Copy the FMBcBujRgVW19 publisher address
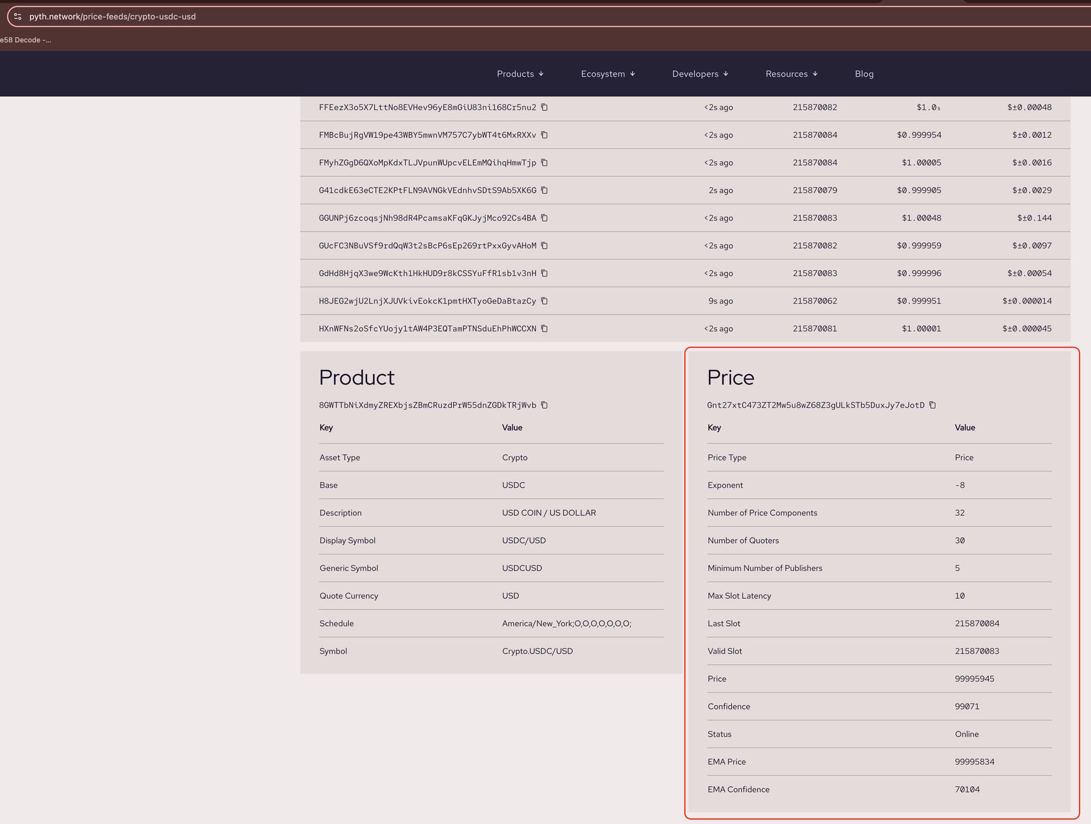This screenshot has height=824, width=1091. (544, 135)
